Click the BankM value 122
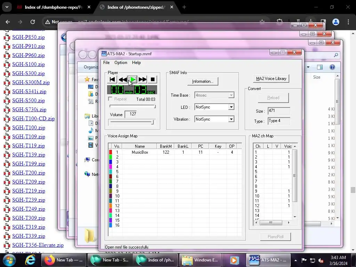Viewport: 356px width, 267px height. [x=166, y=152]
